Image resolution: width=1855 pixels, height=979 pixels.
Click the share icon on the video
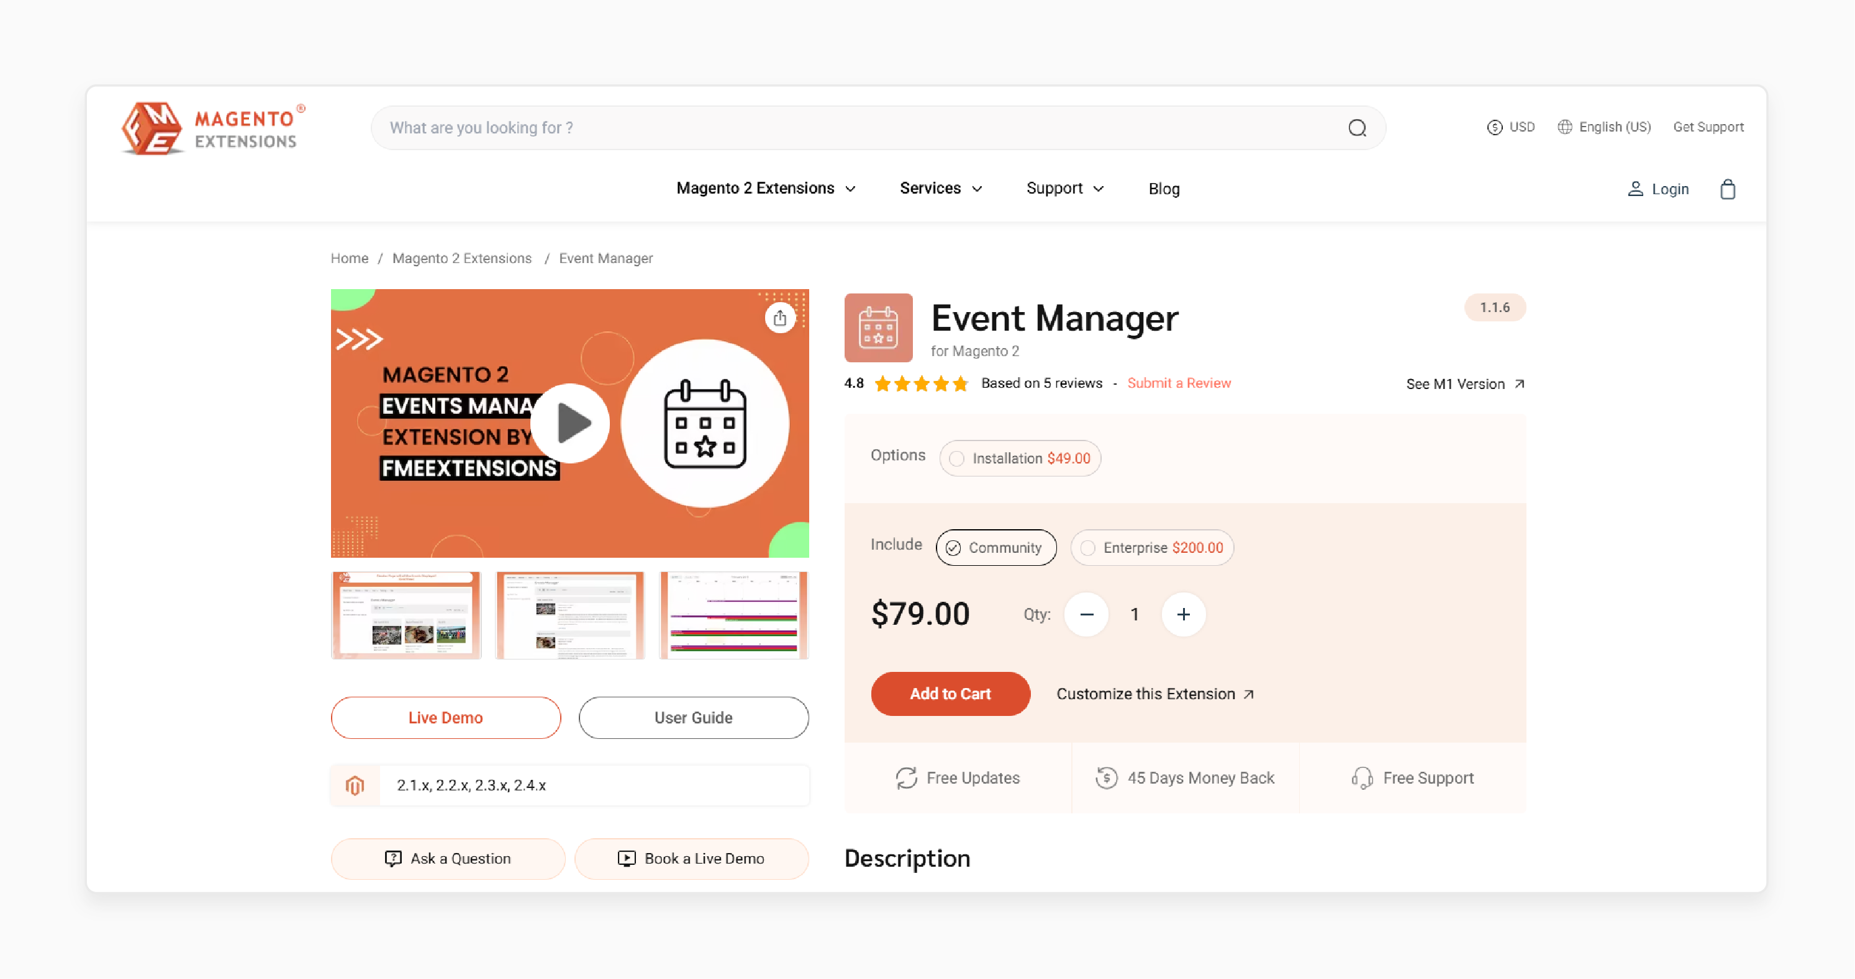pos(780,318)
